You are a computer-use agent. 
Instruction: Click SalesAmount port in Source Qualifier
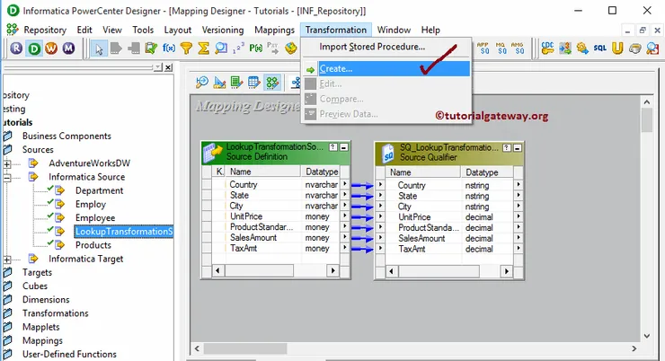(421, 238)
